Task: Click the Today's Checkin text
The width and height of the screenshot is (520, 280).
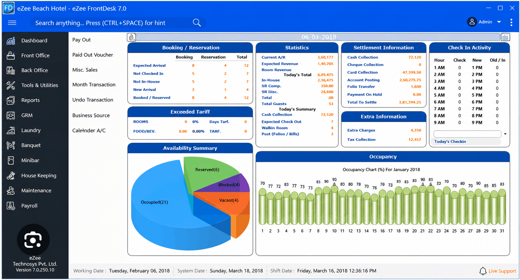Action: pyautogui.click(x=450, y=142)
